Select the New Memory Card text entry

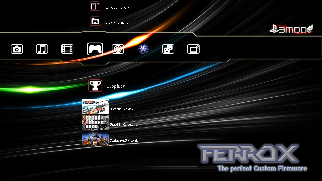coord(116,8)
